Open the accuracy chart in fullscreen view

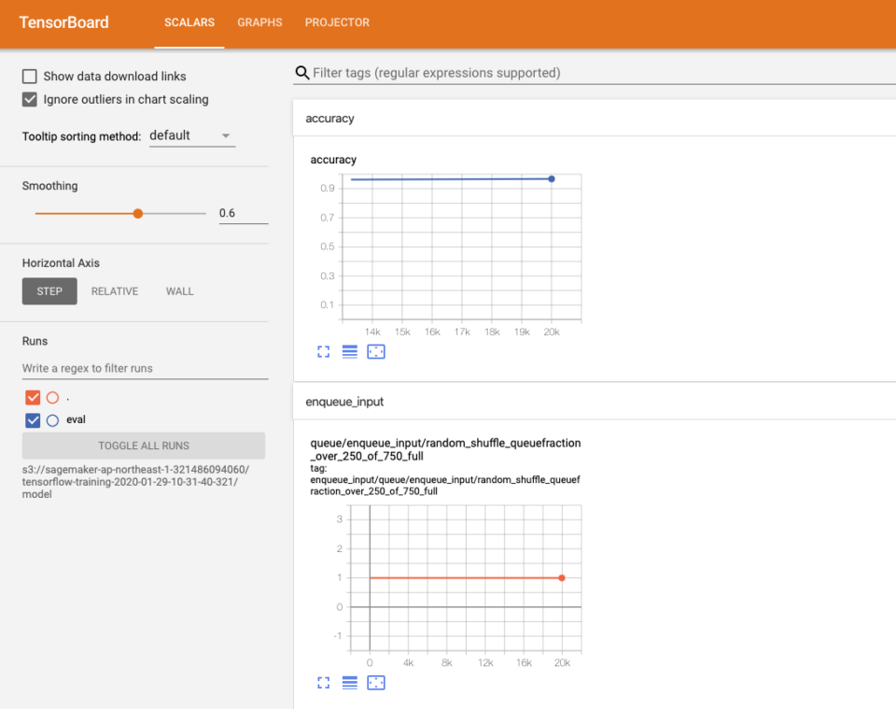pyautogui.click(x=323, y=351)
